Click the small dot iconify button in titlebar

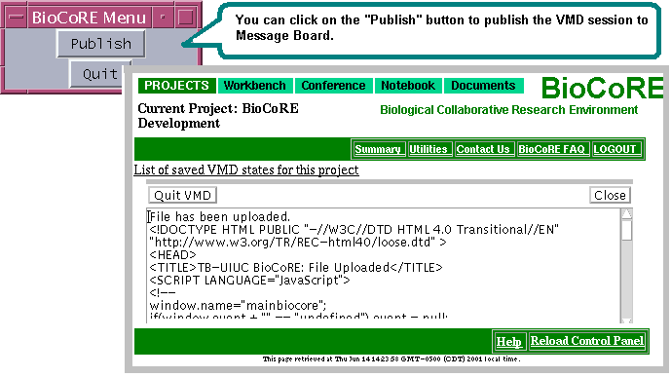tap(163, 18)
